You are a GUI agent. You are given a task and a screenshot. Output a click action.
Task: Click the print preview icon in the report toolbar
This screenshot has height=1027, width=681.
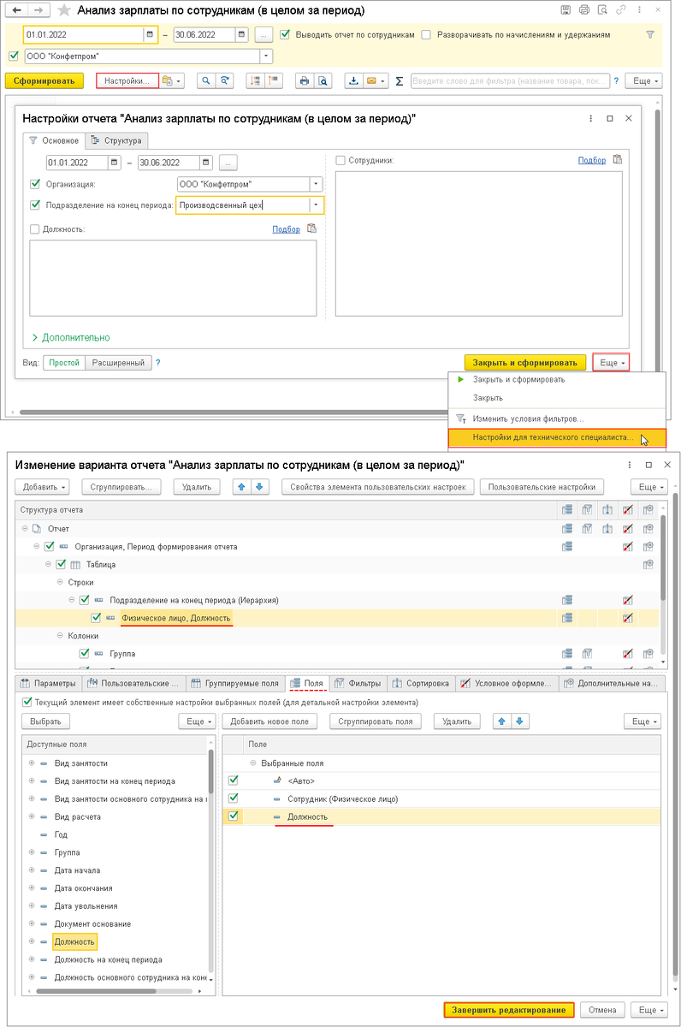coord(323,80)
